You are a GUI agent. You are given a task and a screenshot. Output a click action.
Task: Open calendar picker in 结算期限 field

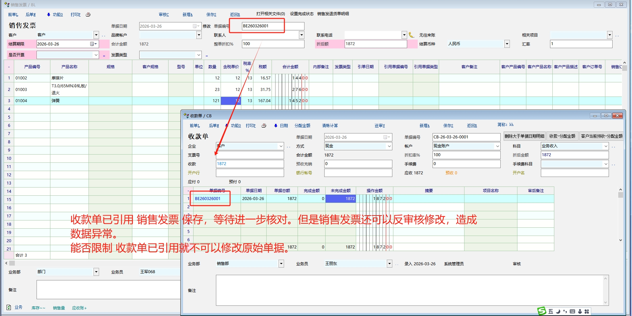pos(92,44)
